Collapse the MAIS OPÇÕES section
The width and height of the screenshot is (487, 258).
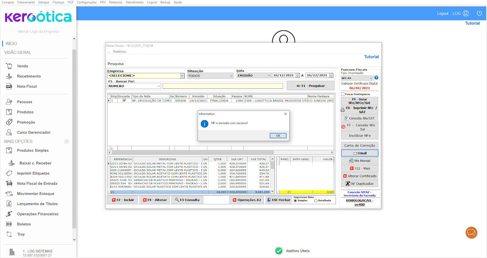67,141
